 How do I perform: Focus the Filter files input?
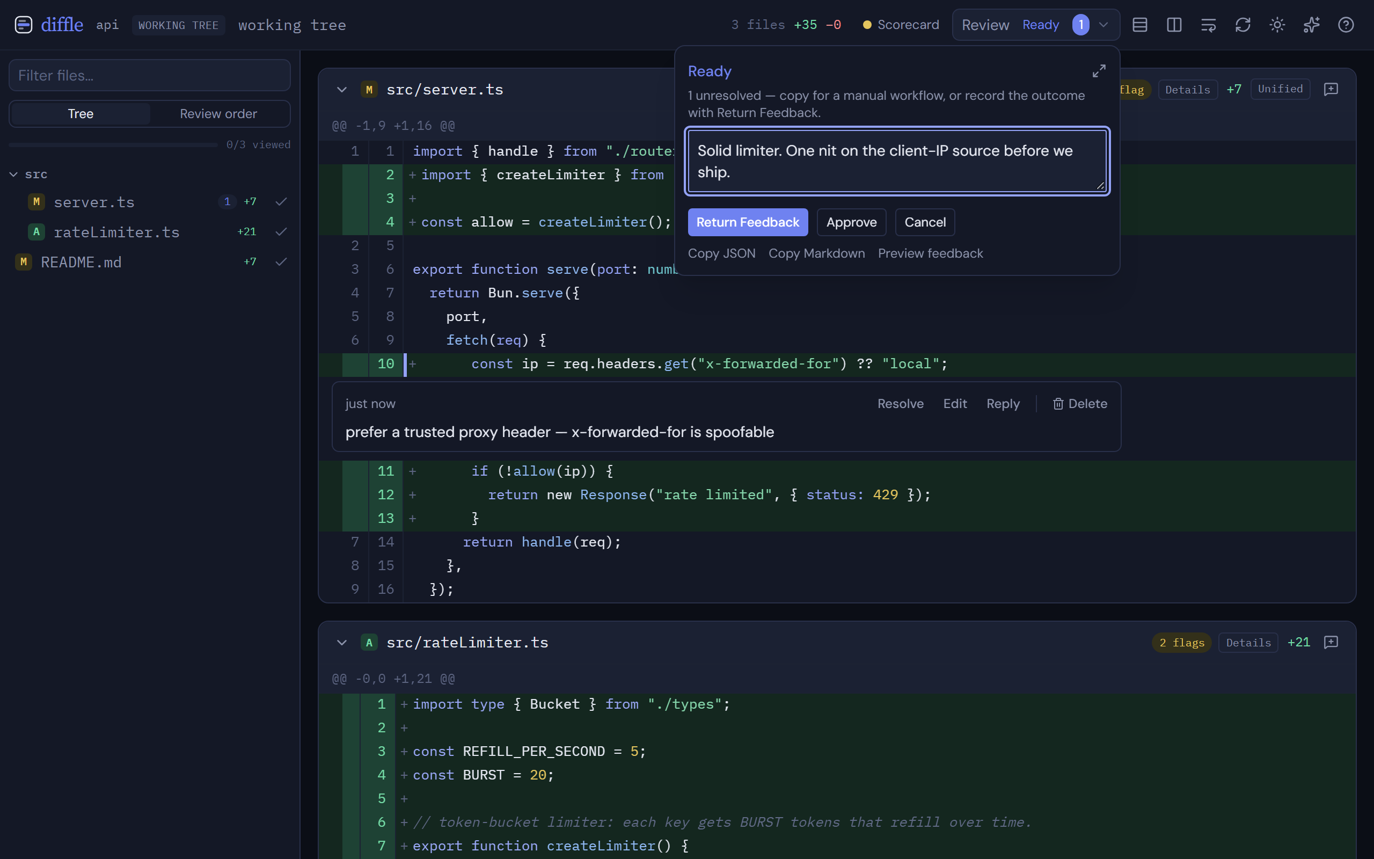pos(150,75)
